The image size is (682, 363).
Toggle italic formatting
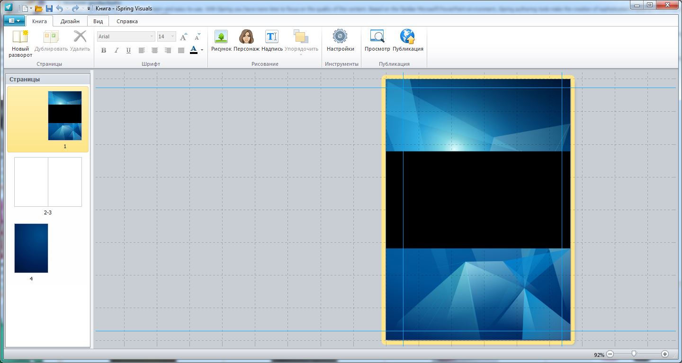pos(116,50)
